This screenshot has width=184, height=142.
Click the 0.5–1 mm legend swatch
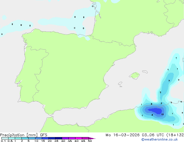tap(12, 138)
